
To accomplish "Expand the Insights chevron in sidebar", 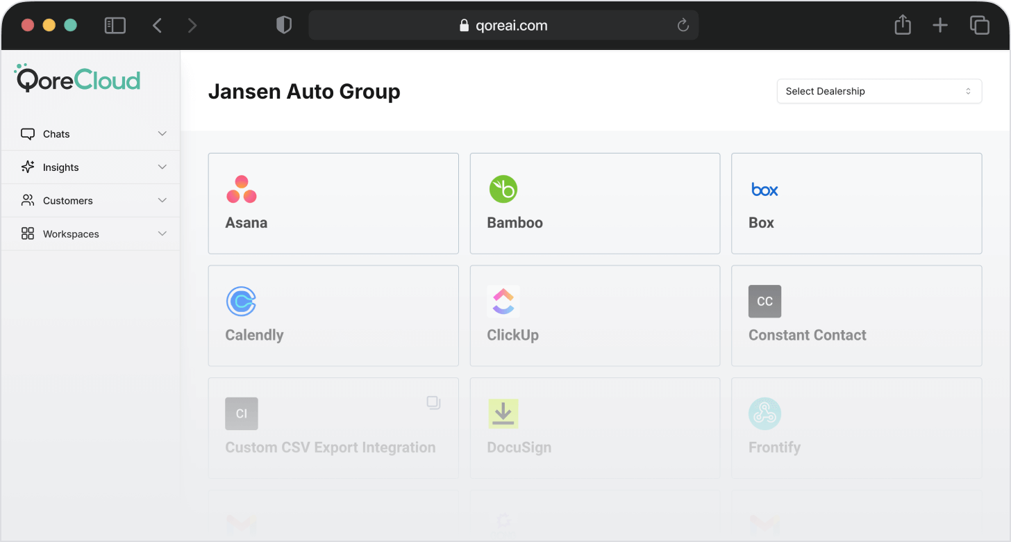I will click(x=162, y=167).
